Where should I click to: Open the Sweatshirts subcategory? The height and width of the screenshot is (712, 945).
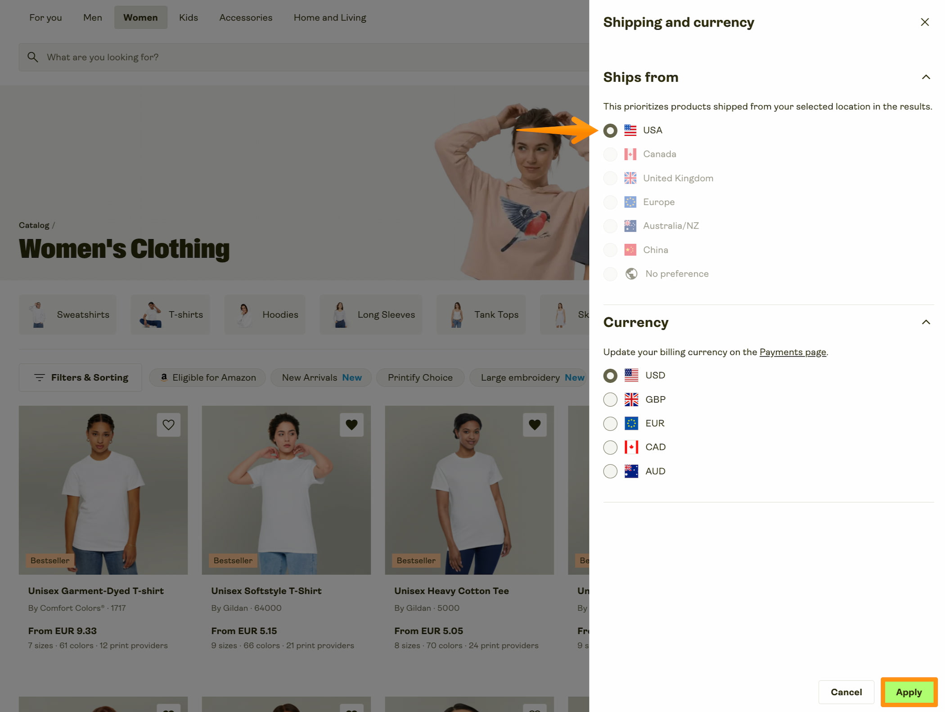point(67,314)
